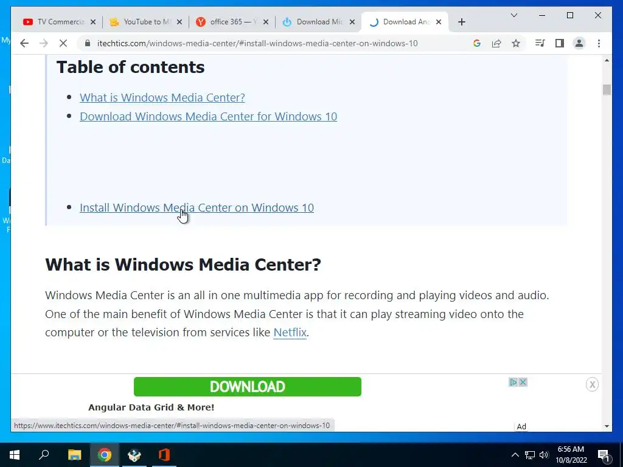Screen dimensions: 623x467
Task: Open the clock showing 6:56 AM
Action: [571, 455]
